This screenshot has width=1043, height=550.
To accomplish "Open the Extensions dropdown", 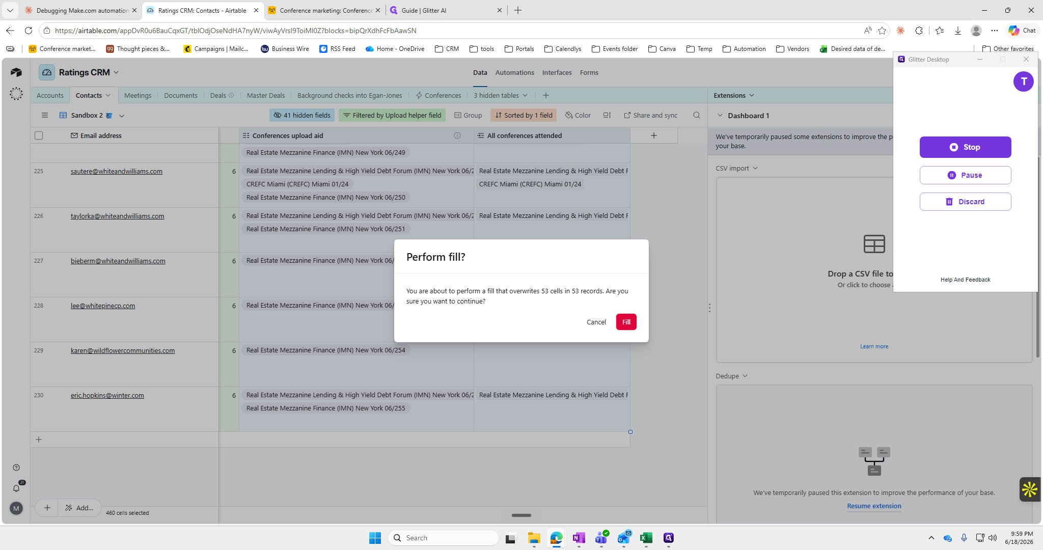I will 734,95.
